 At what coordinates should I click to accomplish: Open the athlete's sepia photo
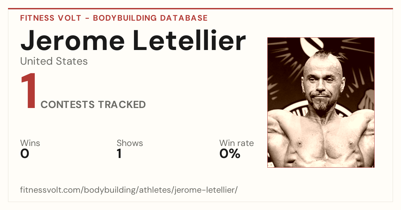pyautogui.click(x=321, y=102)
